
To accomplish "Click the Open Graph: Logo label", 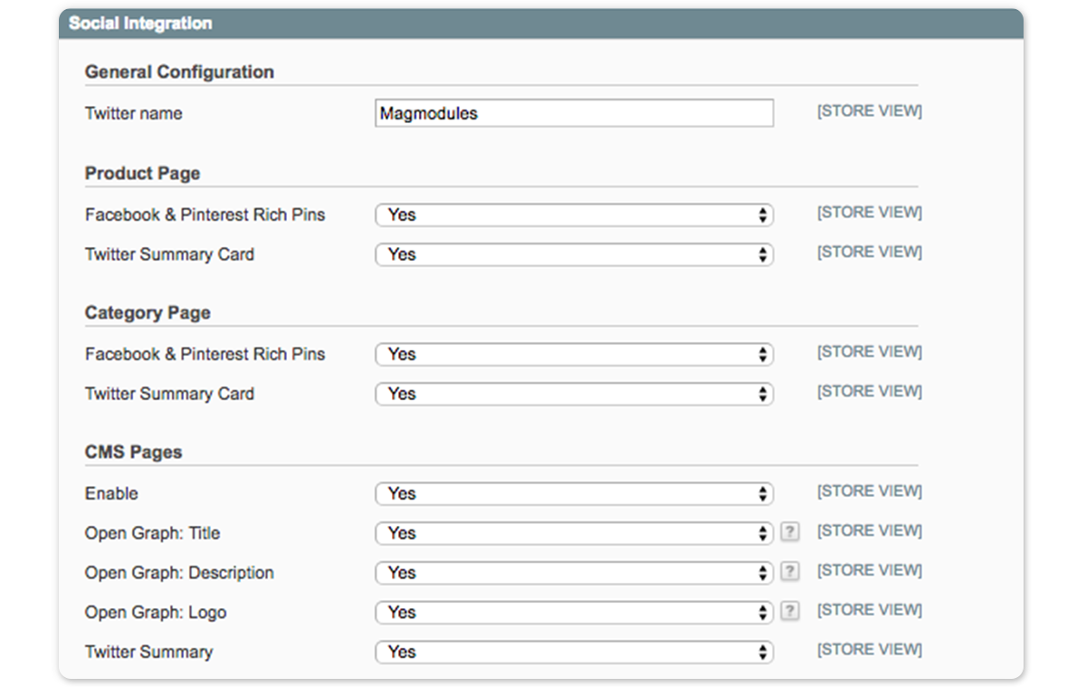I will click(x=156, y=613).
